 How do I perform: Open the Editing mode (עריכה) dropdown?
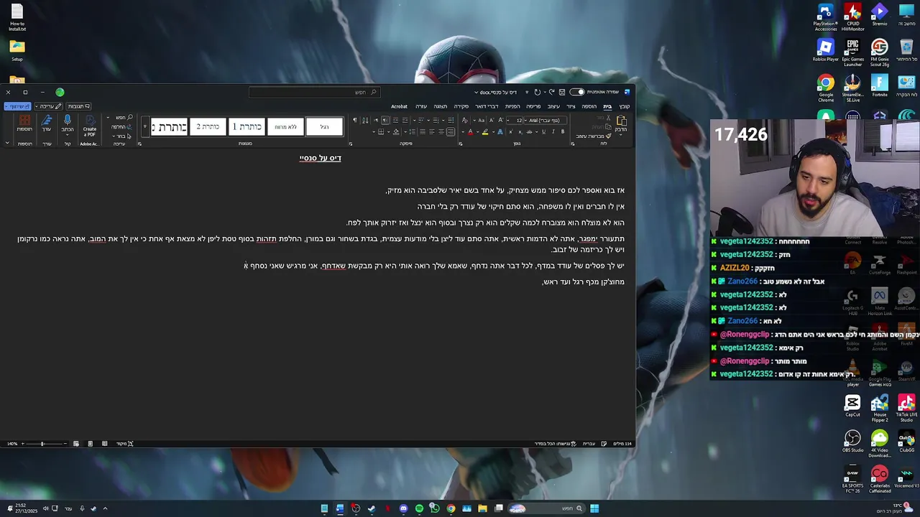point(49,106)
